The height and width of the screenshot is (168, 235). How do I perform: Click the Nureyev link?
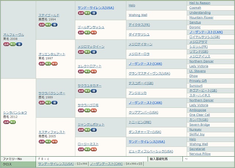pyautogui.click(x=195, y=129)
